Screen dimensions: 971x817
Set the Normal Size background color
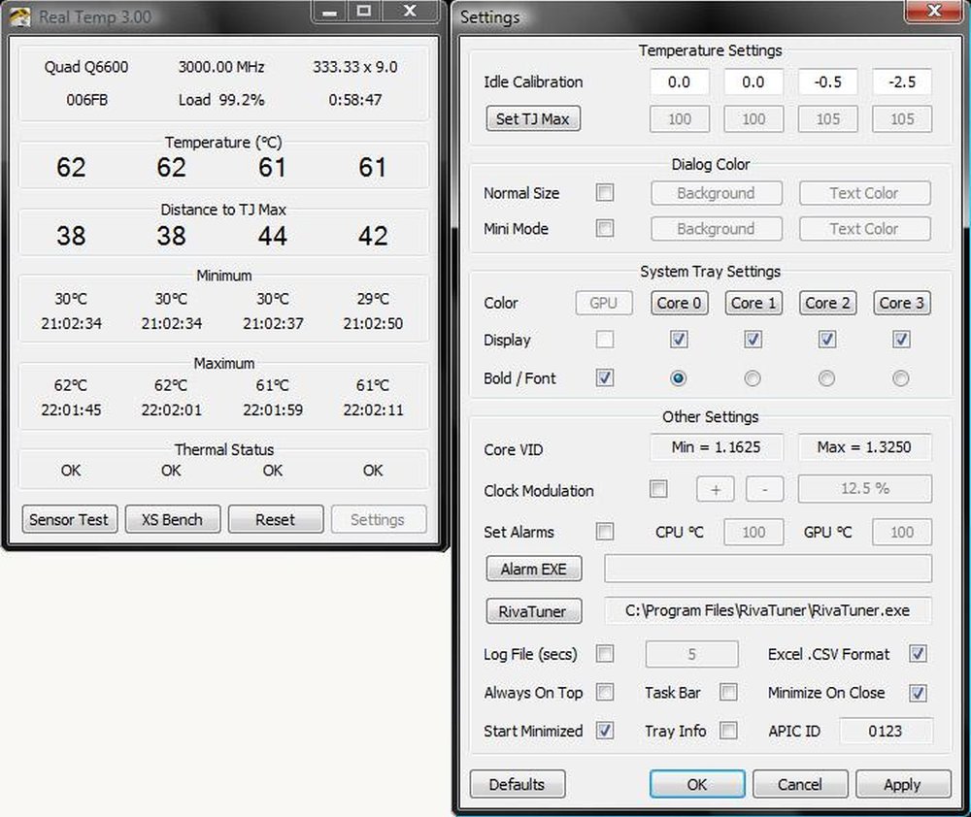pyautogui.click(x=716, y=193)
